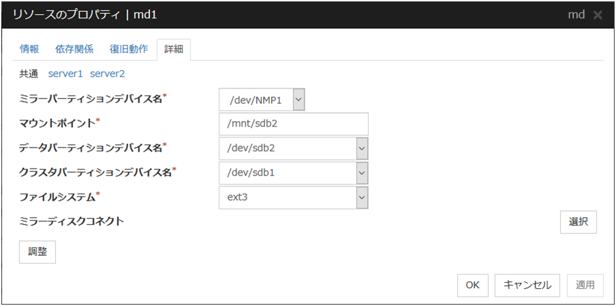Expand the /dev/sdb1 cluster partition dropdown arrow

click(362, 173)
